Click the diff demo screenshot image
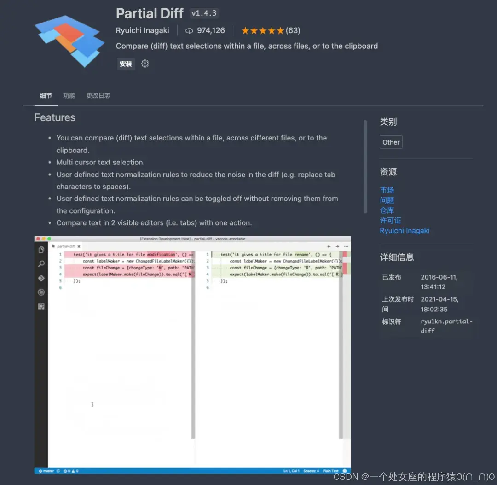The width and height of the screenshot is (497, 485). [x=192, y=355]
